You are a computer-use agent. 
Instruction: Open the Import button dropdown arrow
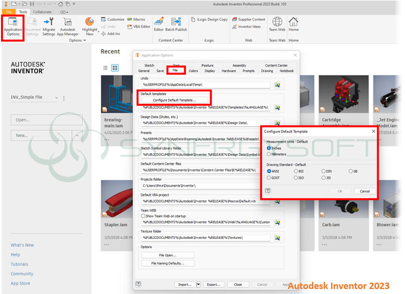point(198,284)
